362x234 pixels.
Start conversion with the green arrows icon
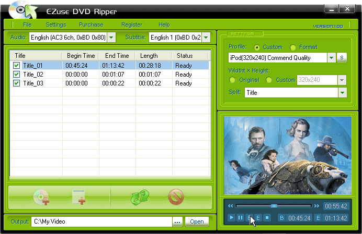tap(140, 197)
